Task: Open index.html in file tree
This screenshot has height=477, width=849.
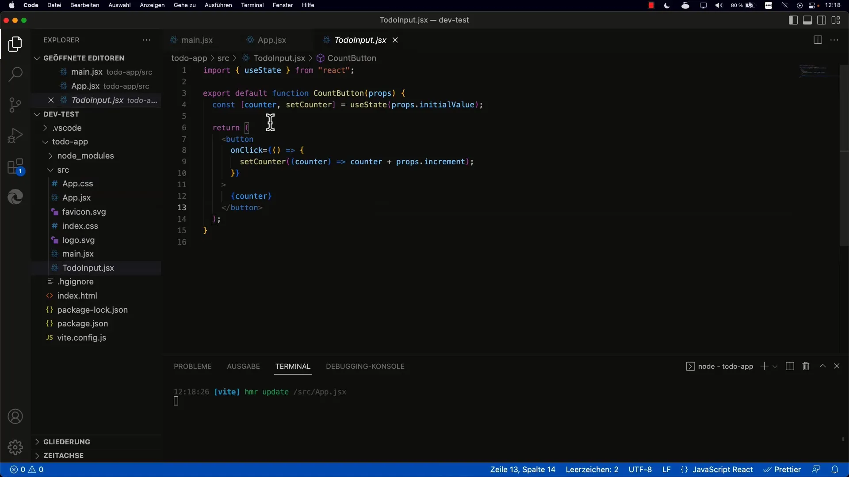Action: [77, 296]
